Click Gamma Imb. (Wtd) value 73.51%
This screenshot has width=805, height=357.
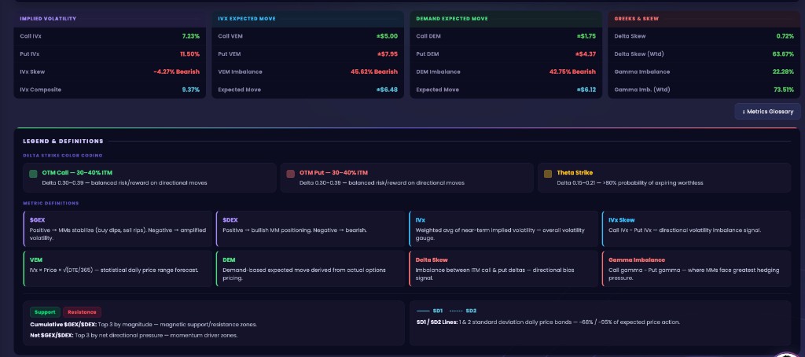click(x=784, y=90)
